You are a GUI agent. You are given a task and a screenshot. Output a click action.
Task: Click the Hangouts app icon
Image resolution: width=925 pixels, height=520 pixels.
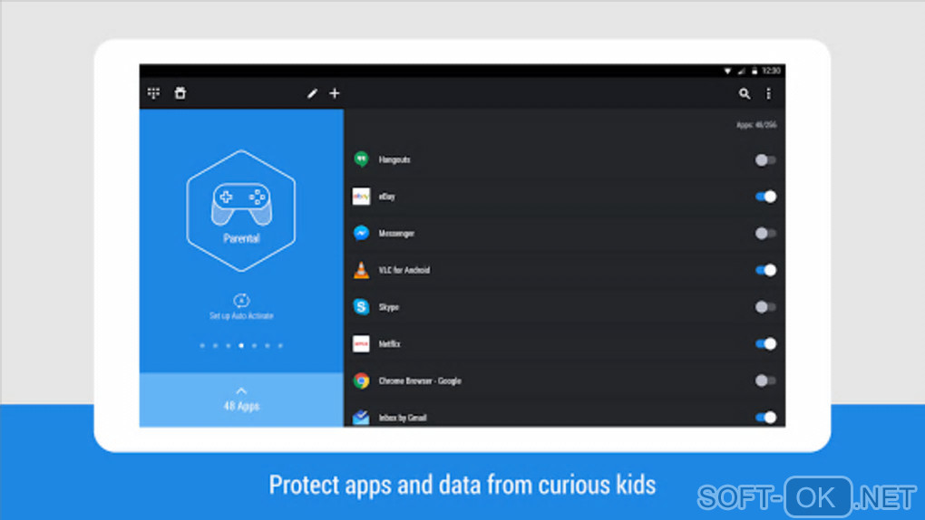361,159
